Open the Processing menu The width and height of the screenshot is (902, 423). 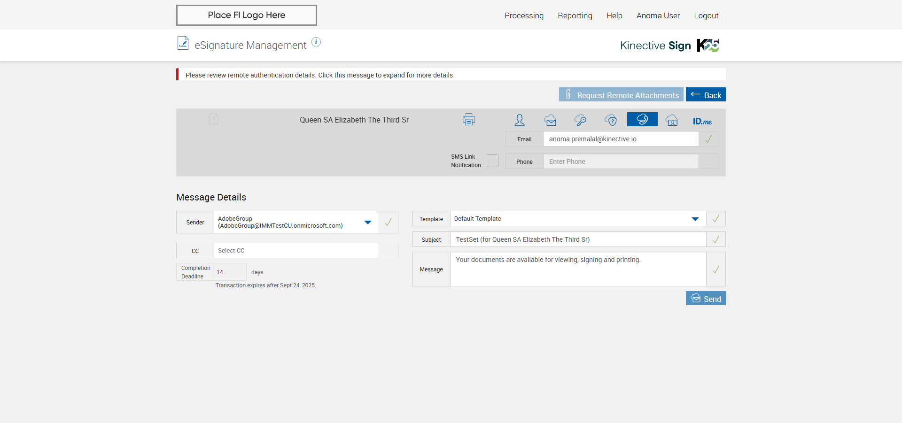click(x=524, y=15)
